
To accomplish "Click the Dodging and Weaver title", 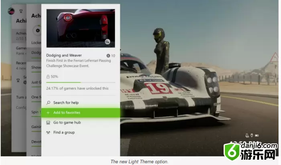I will point(64,55).
